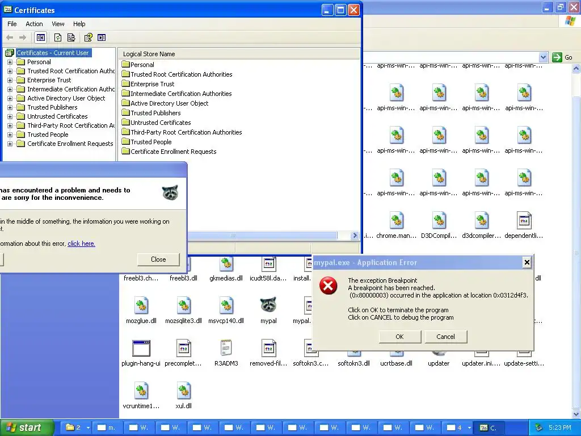Click the taskbar clock showing 5:23 PM
The width and height of the screenshot is (581, 436).
click(x=560, y=427)
